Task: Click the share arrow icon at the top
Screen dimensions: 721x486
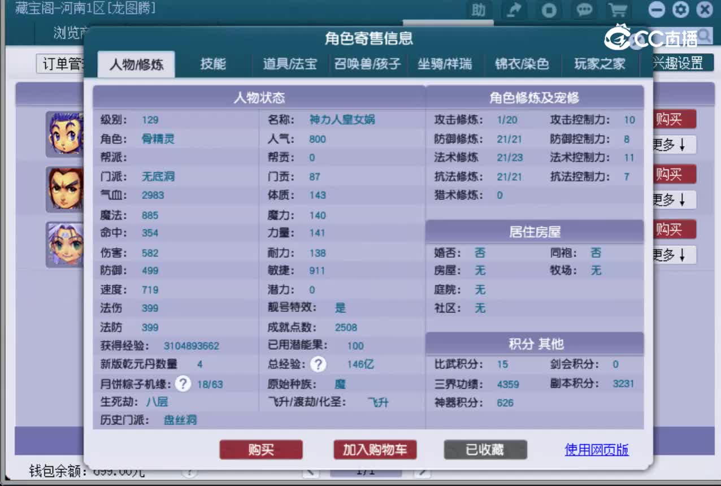Action: [x=514, y=10]
